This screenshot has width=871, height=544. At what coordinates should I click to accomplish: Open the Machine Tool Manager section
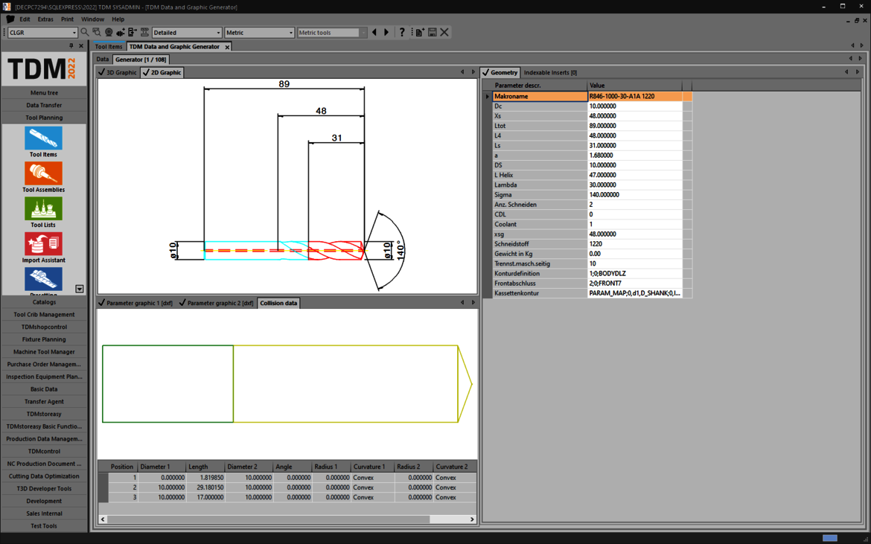coord(44,351)
